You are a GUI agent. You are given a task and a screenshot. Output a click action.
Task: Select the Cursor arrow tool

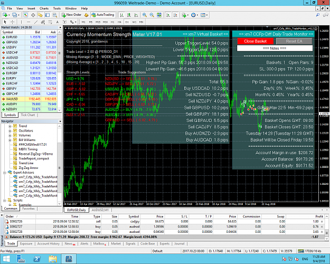pyautogui.click(x=5, y=22)
